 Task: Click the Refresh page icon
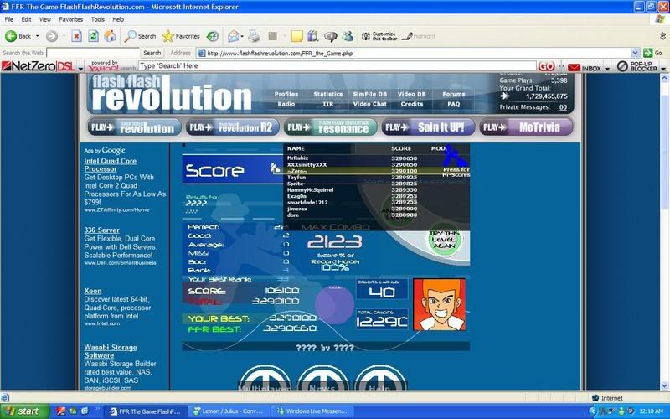[x=93, y=36]
